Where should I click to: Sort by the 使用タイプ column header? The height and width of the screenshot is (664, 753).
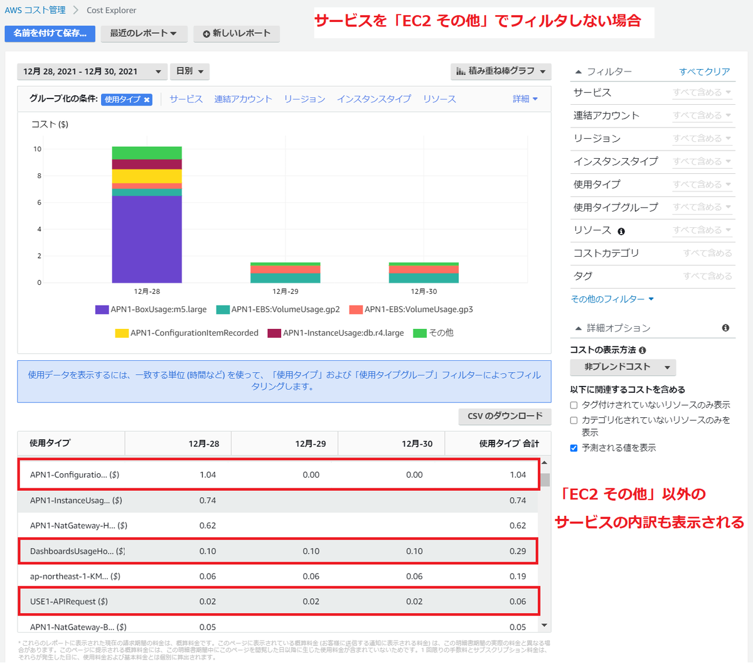pyautogui.click(x=71, y=444)
